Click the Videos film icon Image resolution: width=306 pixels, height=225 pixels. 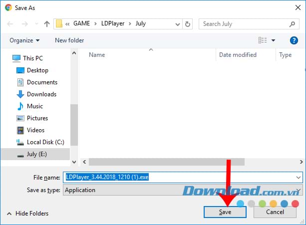[x=20, y=130]
